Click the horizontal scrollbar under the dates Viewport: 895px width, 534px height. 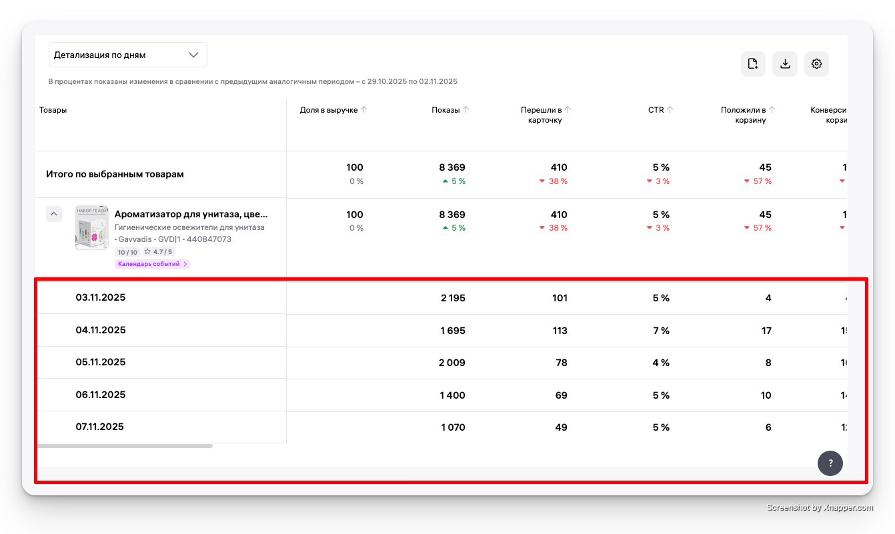click(125, 446)
